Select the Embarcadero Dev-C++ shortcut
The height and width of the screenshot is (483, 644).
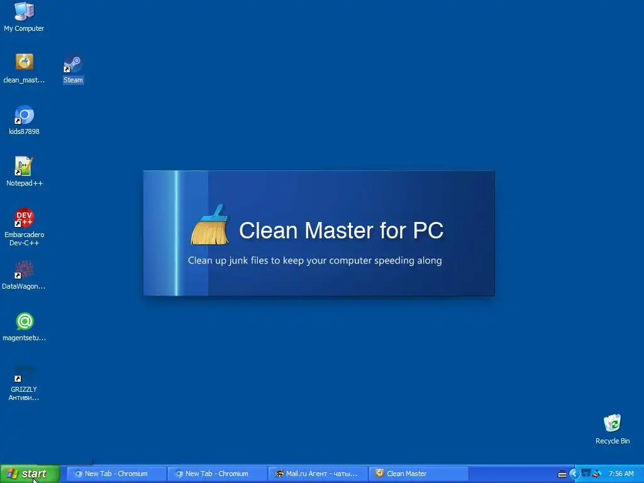pyautogui.click(x=25, y=227)
